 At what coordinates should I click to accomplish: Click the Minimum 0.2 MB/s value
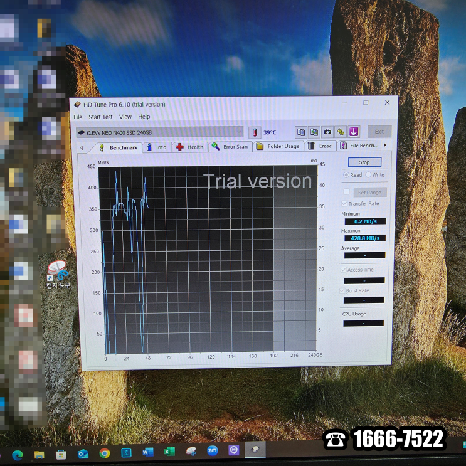(x=365, y=221)
